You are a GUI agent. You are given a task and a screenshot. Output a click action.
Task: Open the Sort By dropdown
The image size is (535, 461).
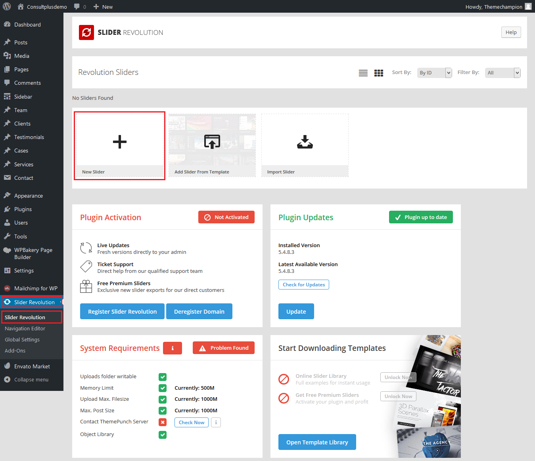pyautogui.click(x=434, y=73)
